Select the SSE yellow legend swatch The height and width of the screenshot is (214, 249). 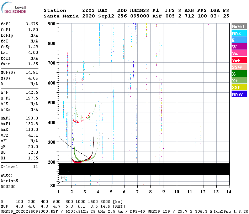[239, 87]
